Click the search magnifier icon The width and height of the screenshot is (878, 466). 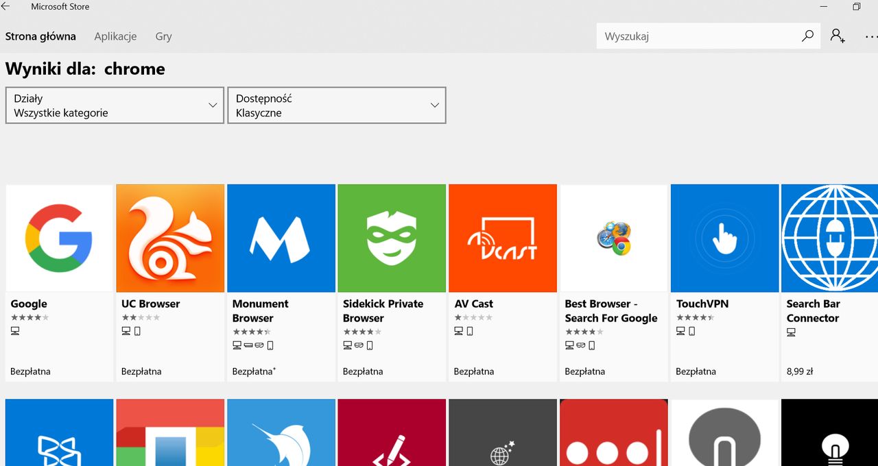[807, 36]
